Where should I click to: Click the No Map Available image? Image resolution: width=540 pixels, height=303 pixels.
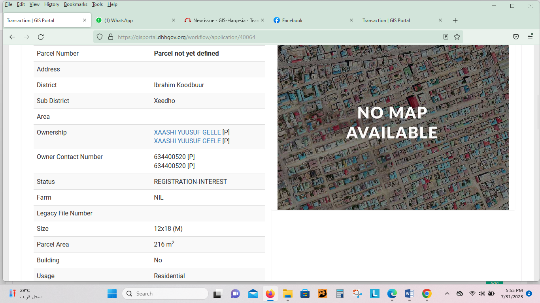[x=393, y=127]
